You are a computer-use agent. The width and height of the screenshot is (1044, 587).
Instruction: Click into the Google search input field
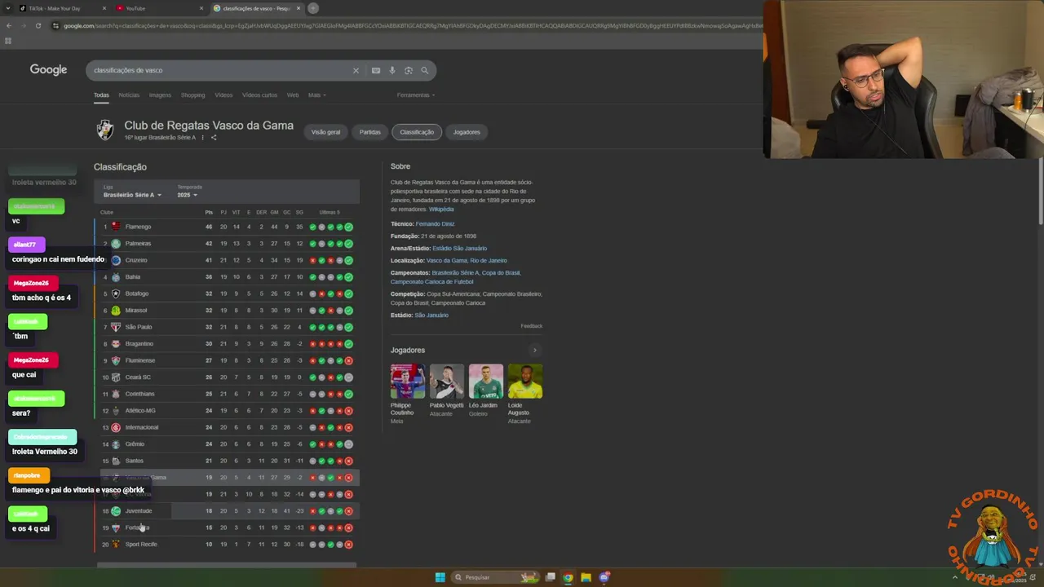[220, 70]
